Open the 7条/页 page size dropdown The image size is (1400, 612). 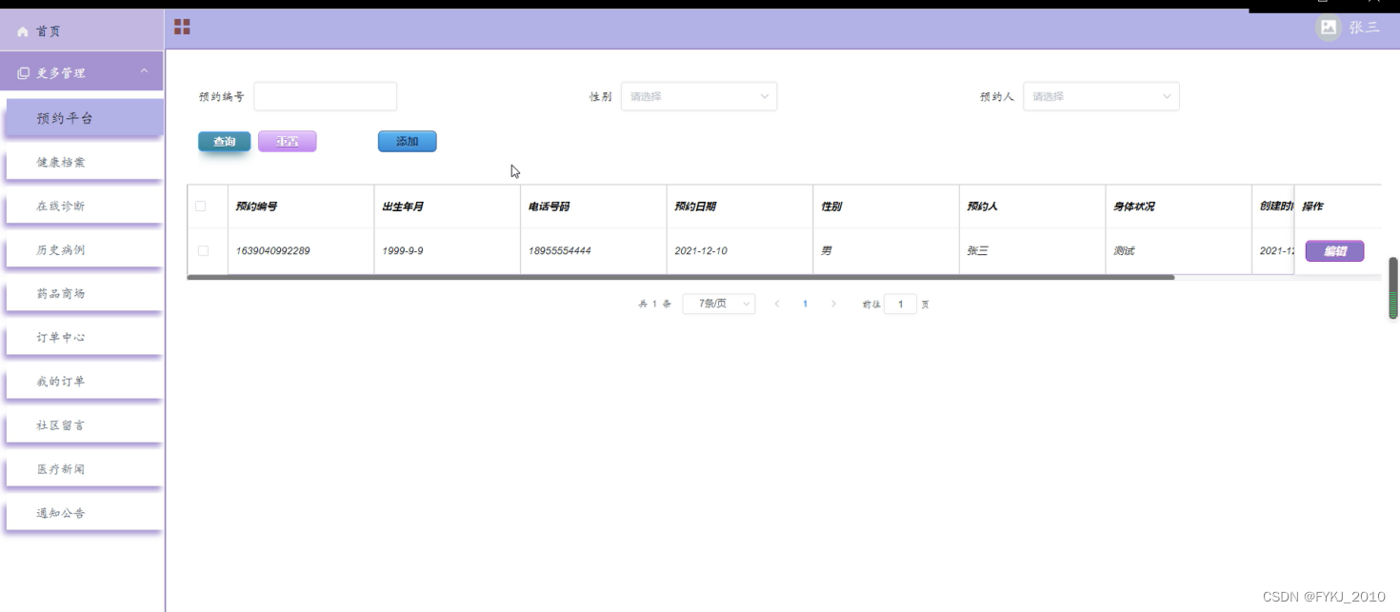(719, 304)
